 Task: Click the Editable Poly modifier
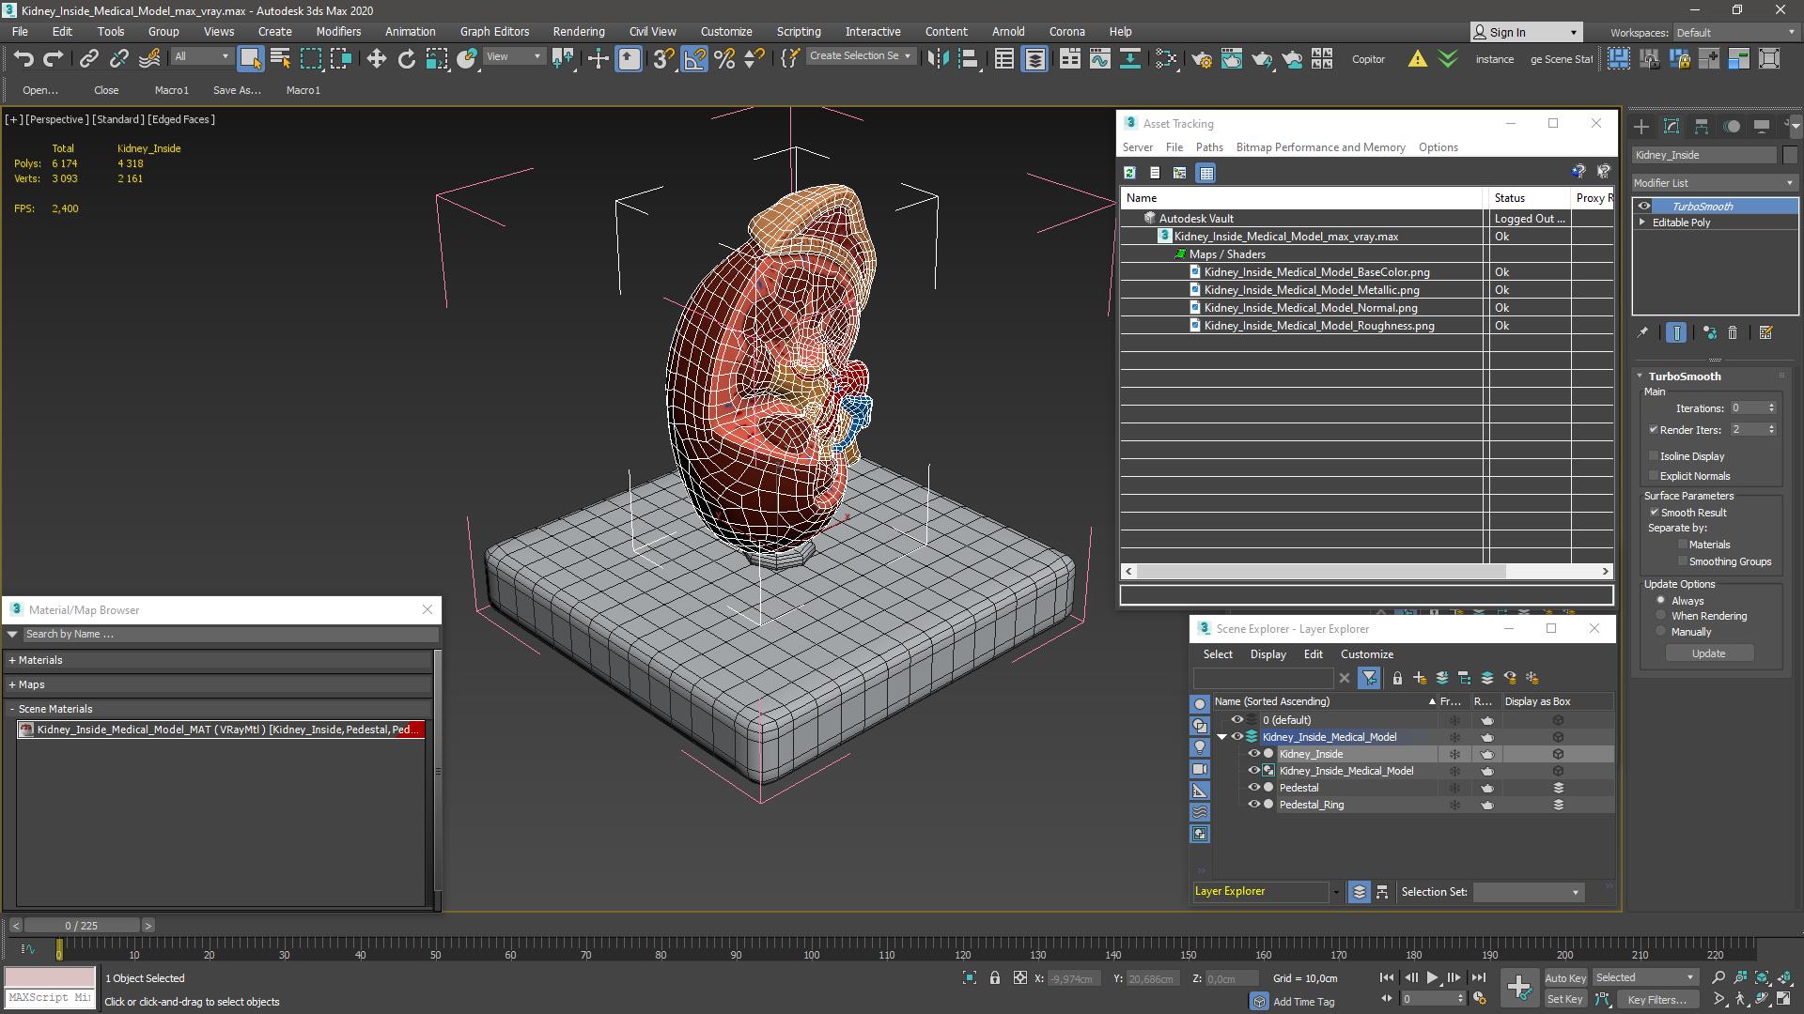coord(1681,222)
